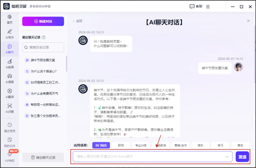This screenshot has width=256, height=168.
Task: Start a new chat with 新建对话
Action: coord(43,21)
